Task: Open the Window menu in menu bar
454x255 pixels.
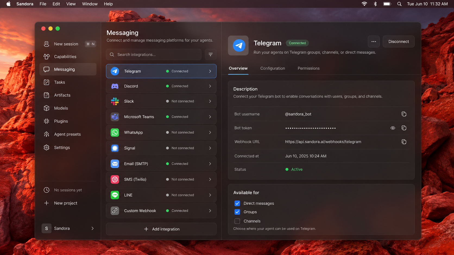Action: [x=90, y=4]
